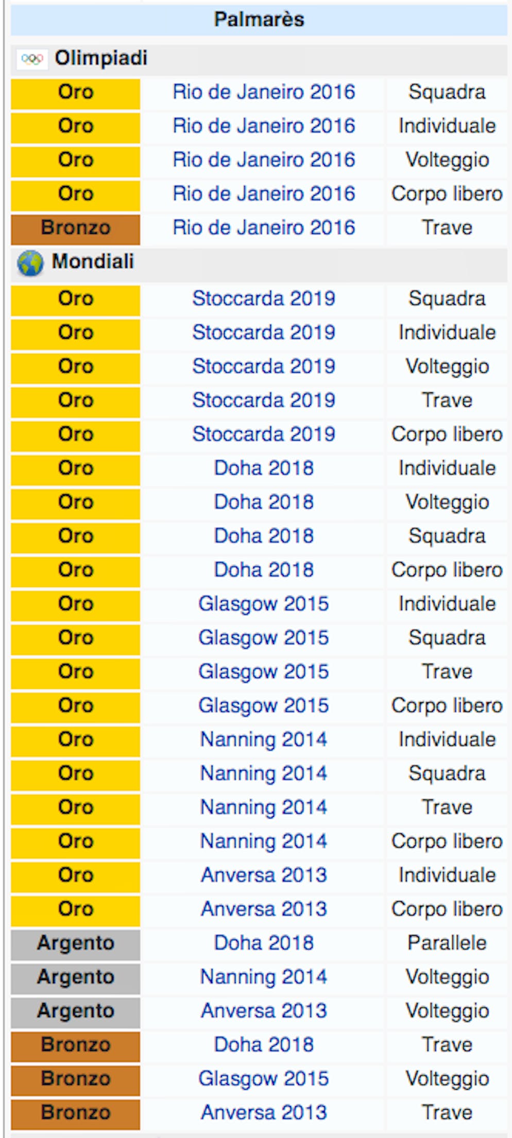Viewport: 512px width, 1138px height.
Task: Open Stoccarda 2019 link in Volteggio row
Action: coord(264,366)
